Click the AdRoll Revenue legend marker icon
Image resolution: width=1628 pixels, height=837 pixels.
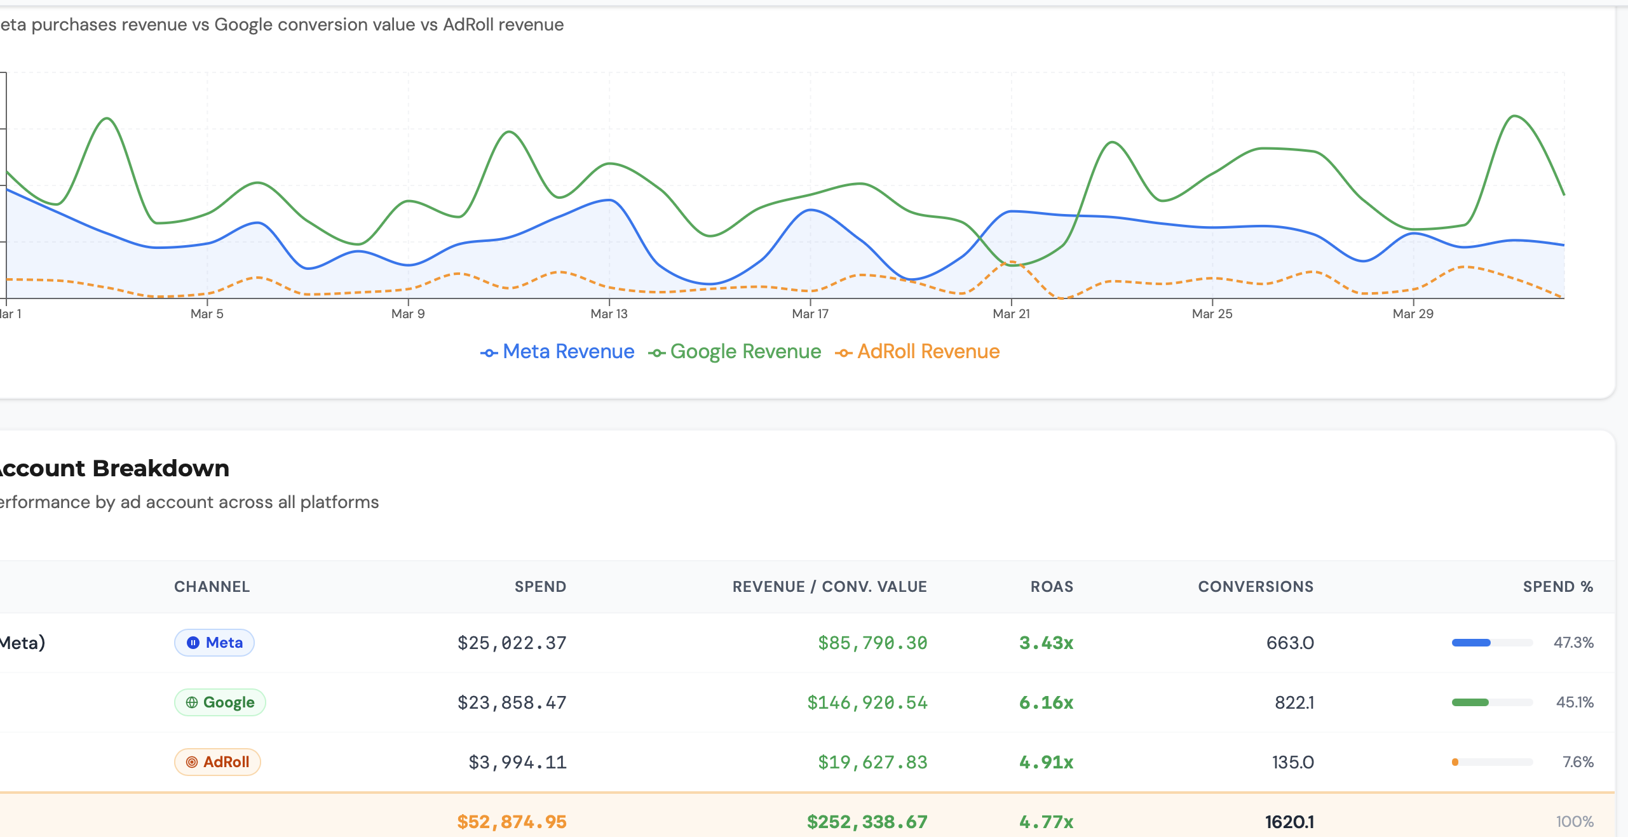click(843, 353)
